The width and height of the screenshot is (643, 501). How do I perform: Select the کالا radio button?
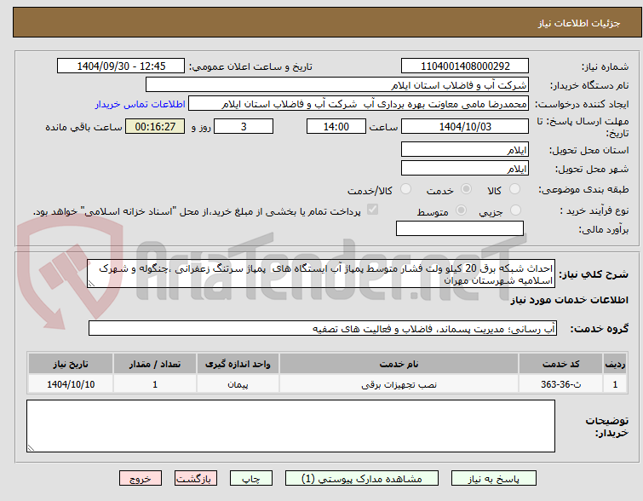pos(514,189)
